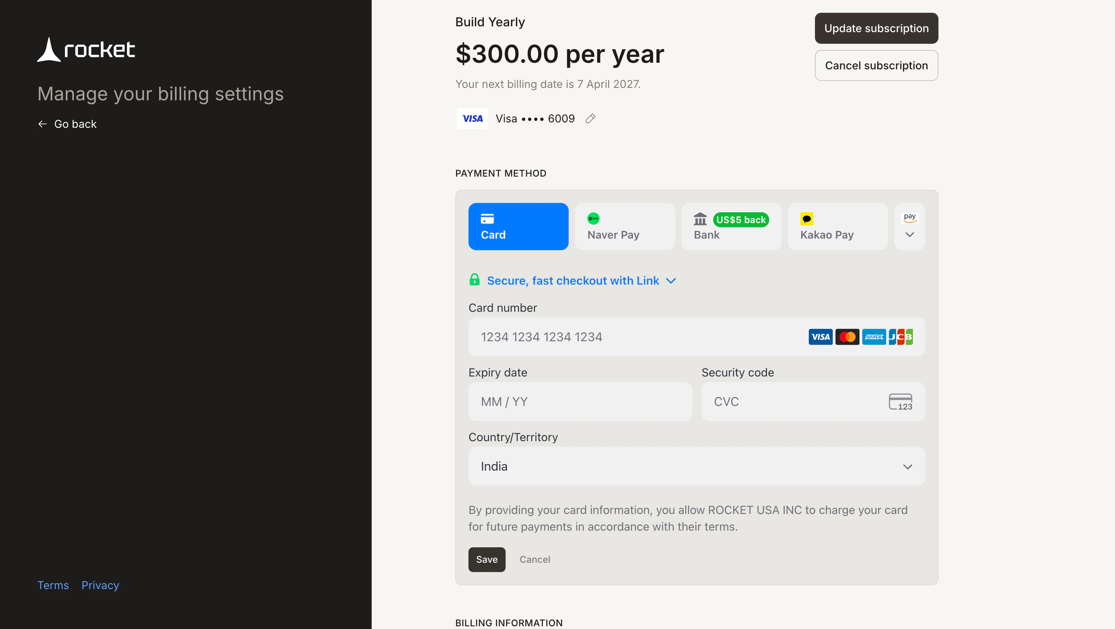This screenshot has height=629, width=1115.
Task: Open the Country/Territory dropdown showing India
Action: (x=696, y=466)
